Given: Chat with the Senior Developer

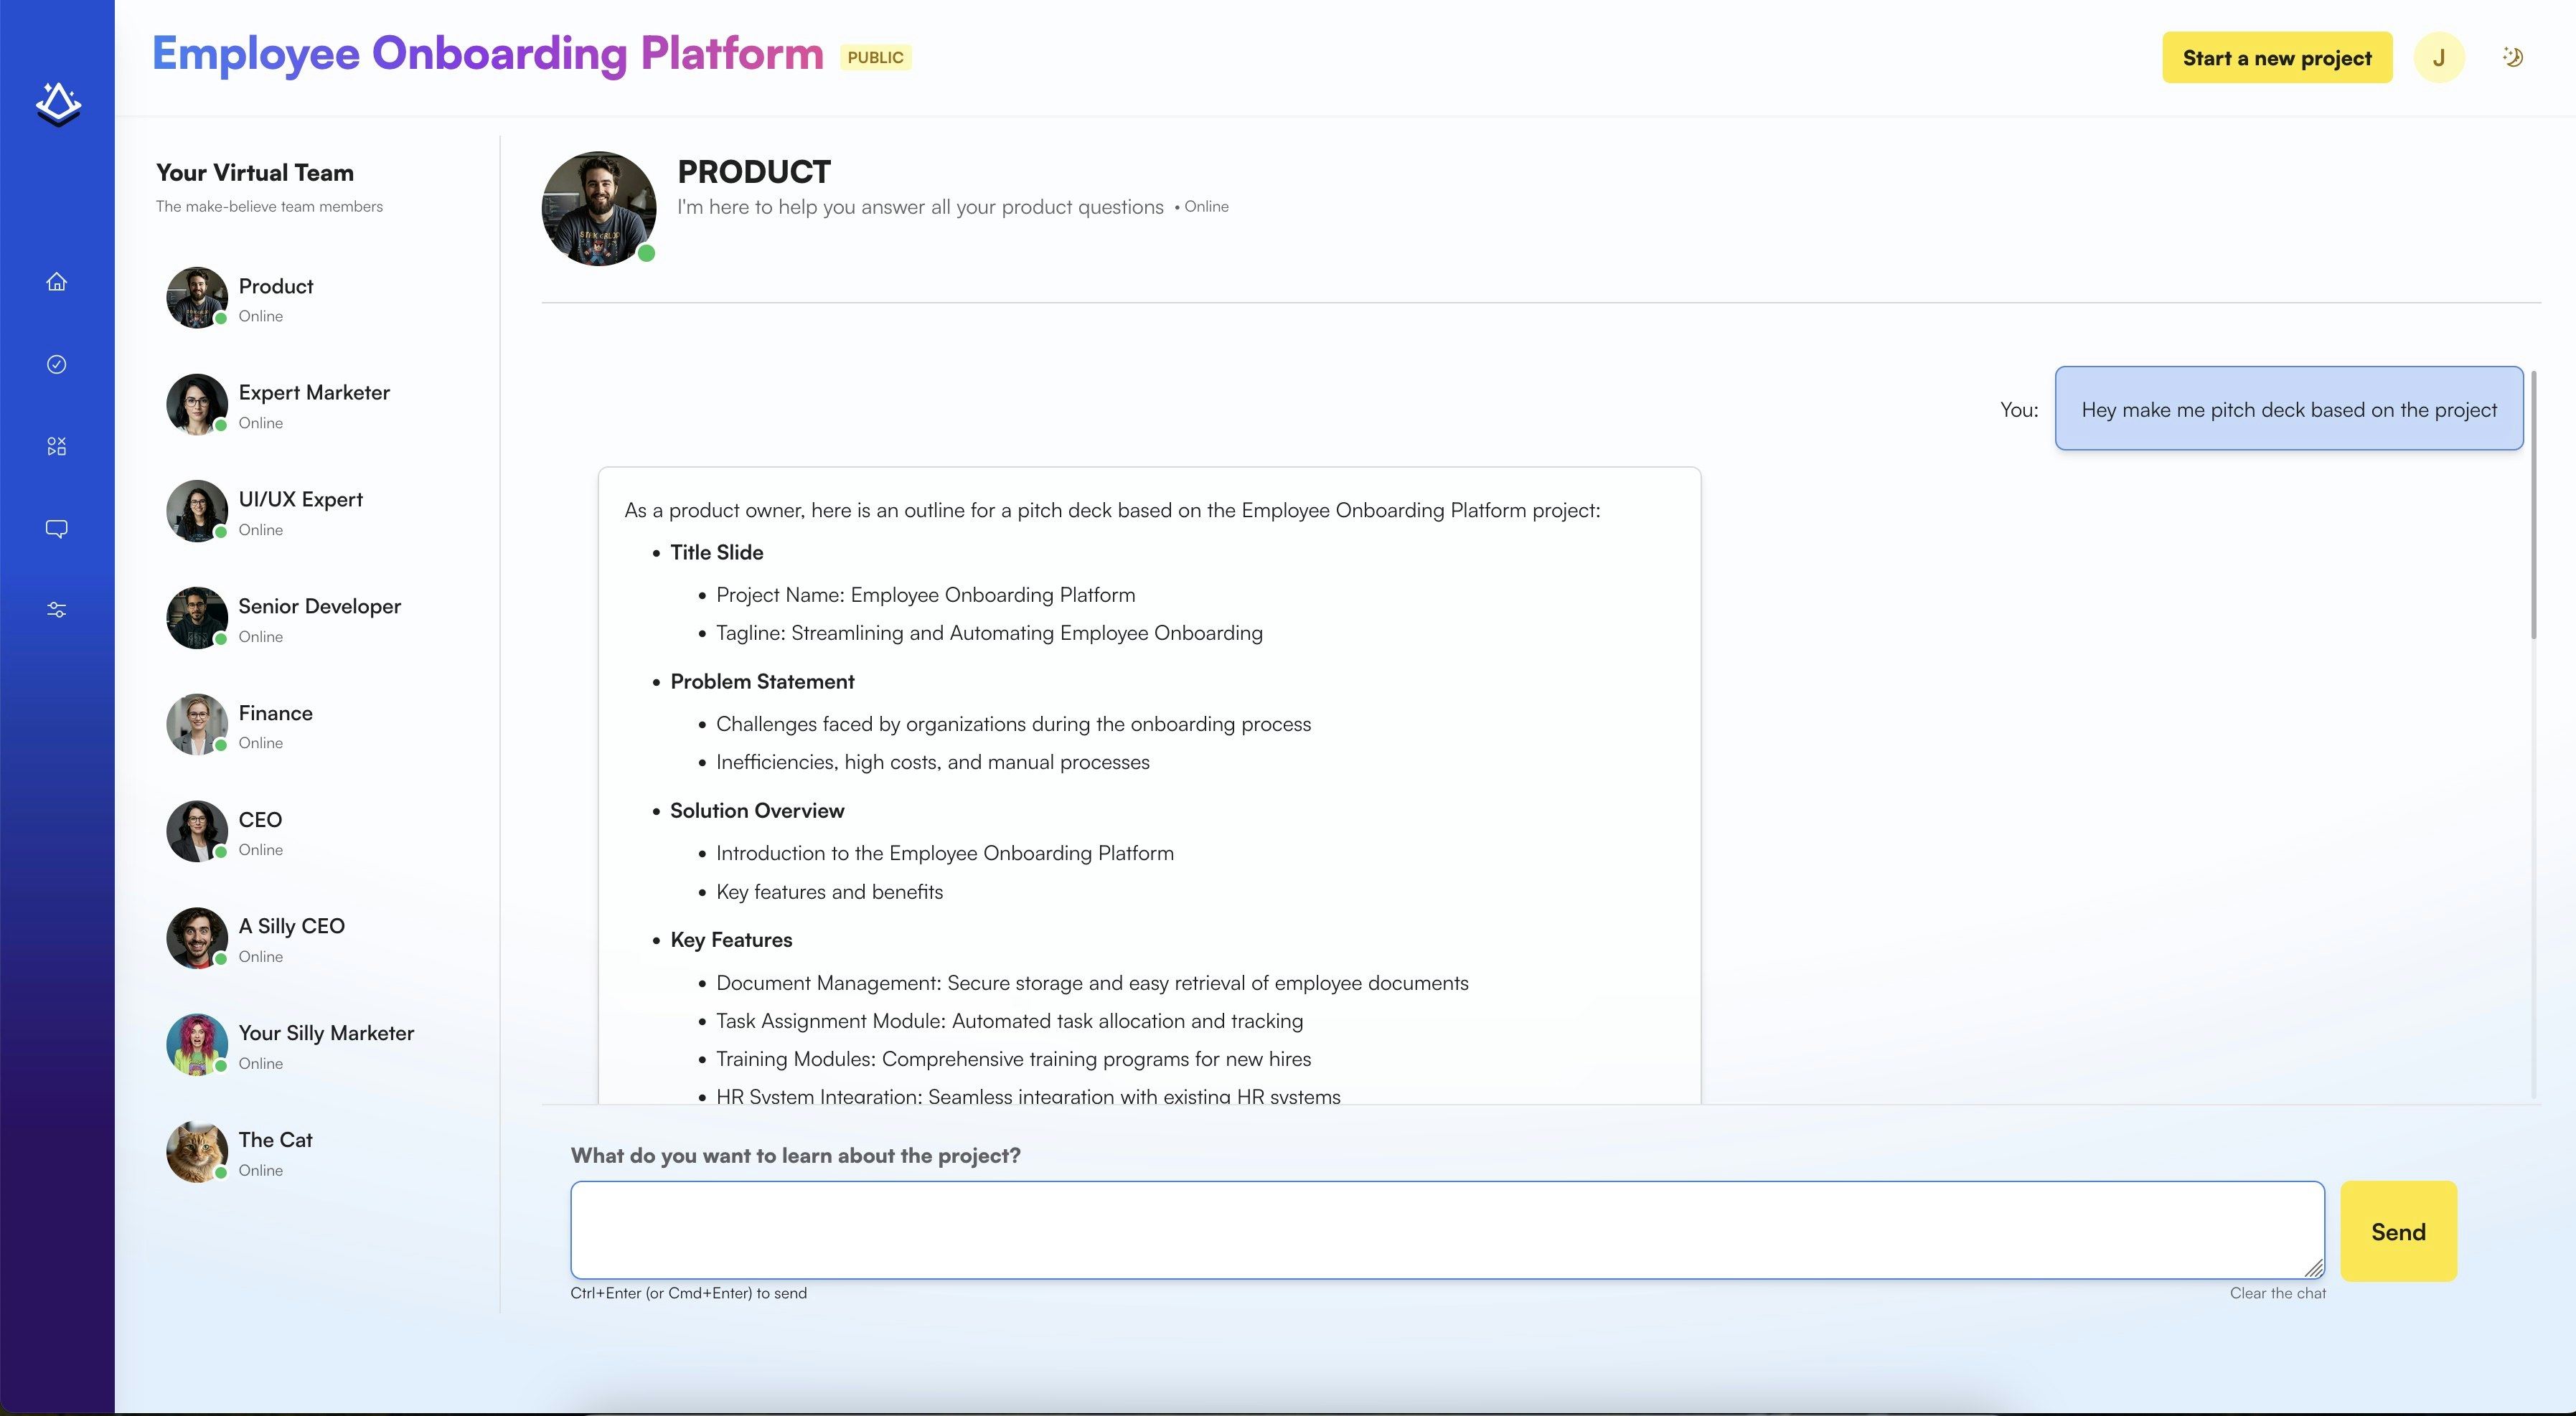Looking at the screenshot, I should pyautogui.click(x=318, y=618).
